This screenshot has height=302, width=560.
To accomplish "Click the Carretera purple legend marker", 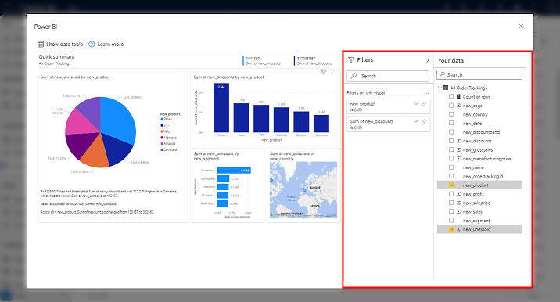I will click(x=162, y=149).
